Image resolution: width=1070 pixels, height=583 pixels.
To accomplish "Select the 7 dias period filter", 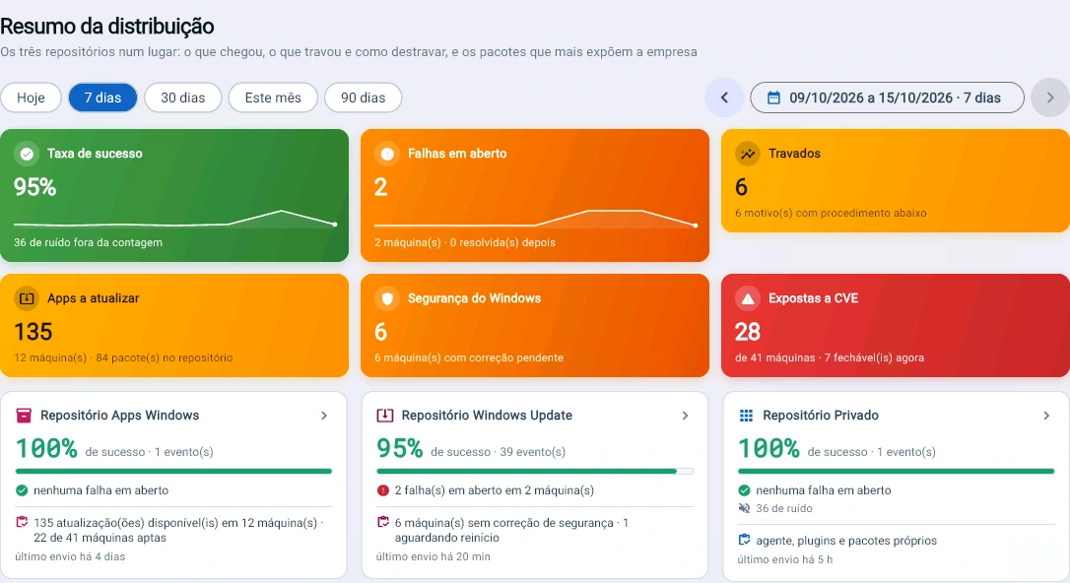I will (x=103, y=97).
